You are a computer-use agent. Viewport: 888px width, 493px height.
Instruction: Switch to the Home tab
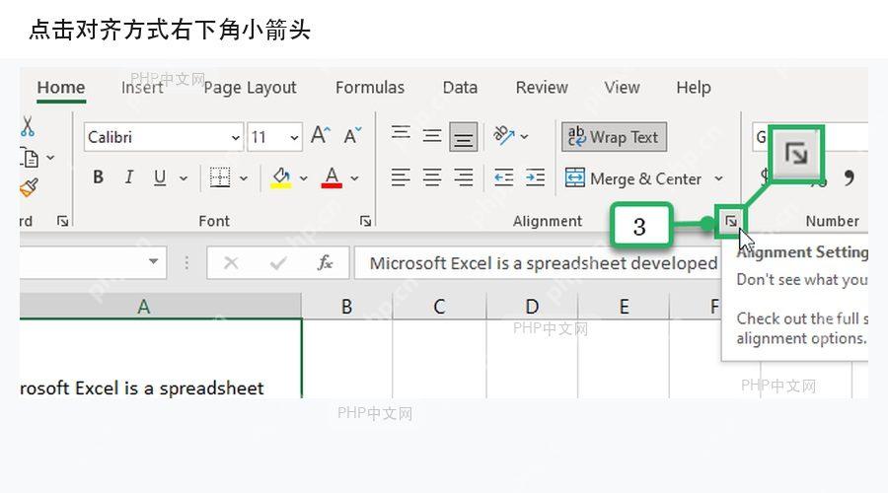(61, 88)
